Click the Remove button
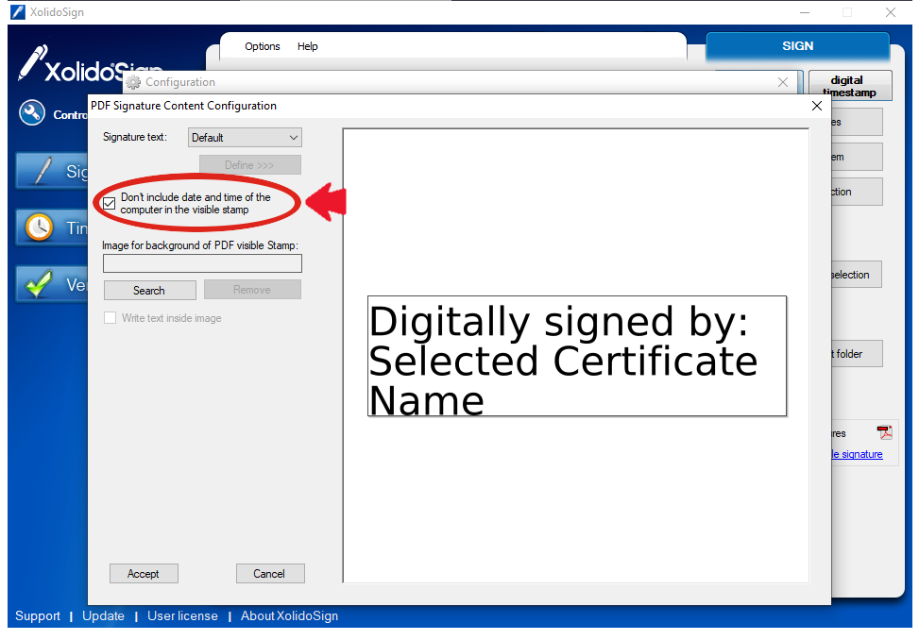The image size is (919, 640). tap(252, 290)
